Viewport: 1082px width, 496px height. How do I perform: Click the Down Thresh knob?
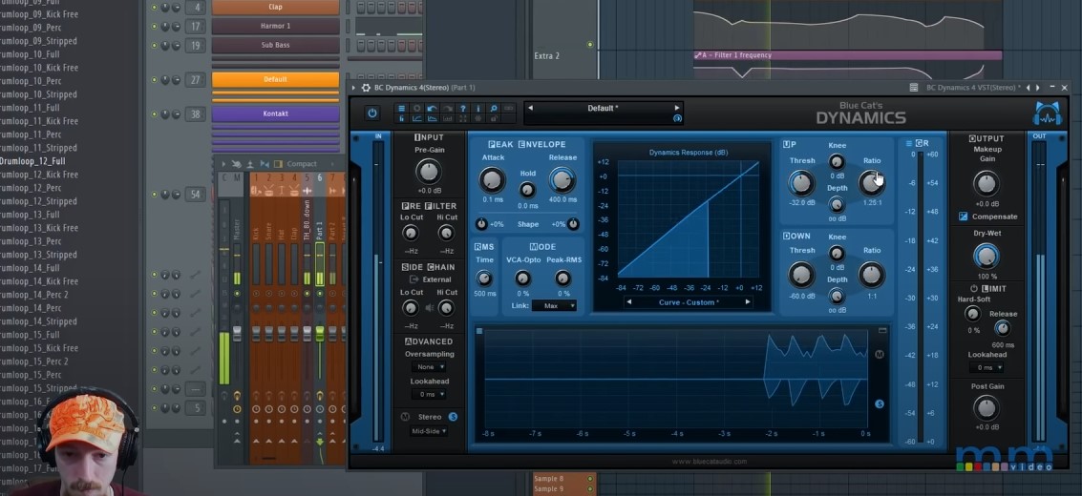[x=801, y=275]
